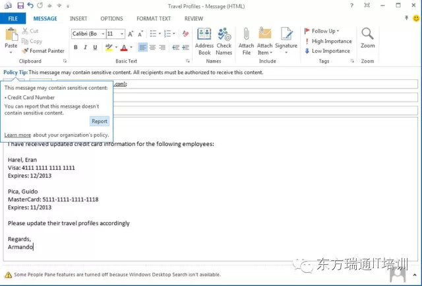Increase font size with Grow Font
The width and height of the screenshot is (422, 286).
pyautogui.click(x=131, y=34)
